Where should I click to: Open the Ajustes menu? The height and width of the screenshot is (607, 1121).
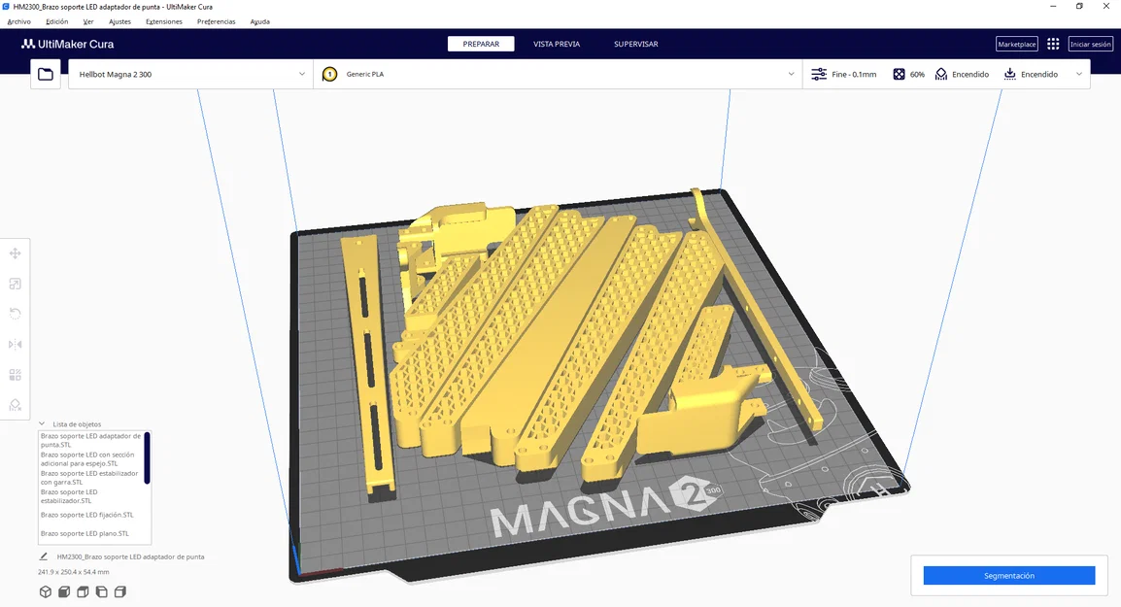[119, 21]
